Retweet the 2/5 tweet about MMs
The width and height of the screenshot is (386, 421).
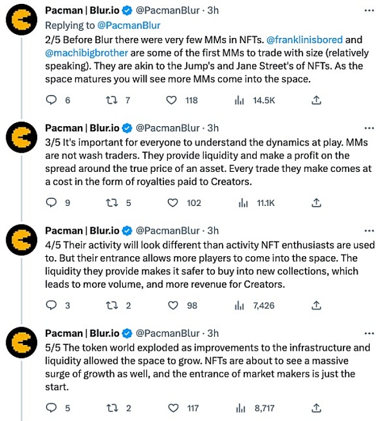coord(112,100)
